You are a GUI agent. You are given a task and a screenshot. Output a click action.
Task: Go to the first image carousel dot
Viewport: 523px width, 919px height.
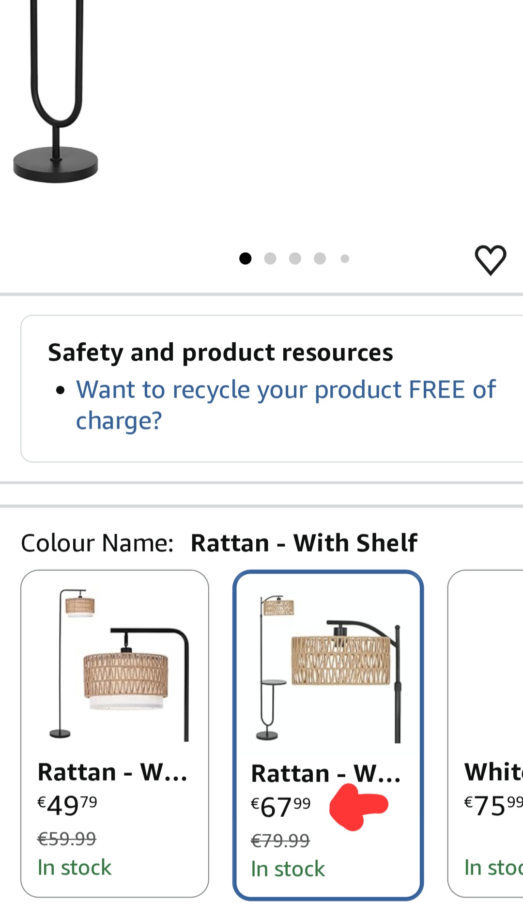pyautogui.click(x=246, y=259)
